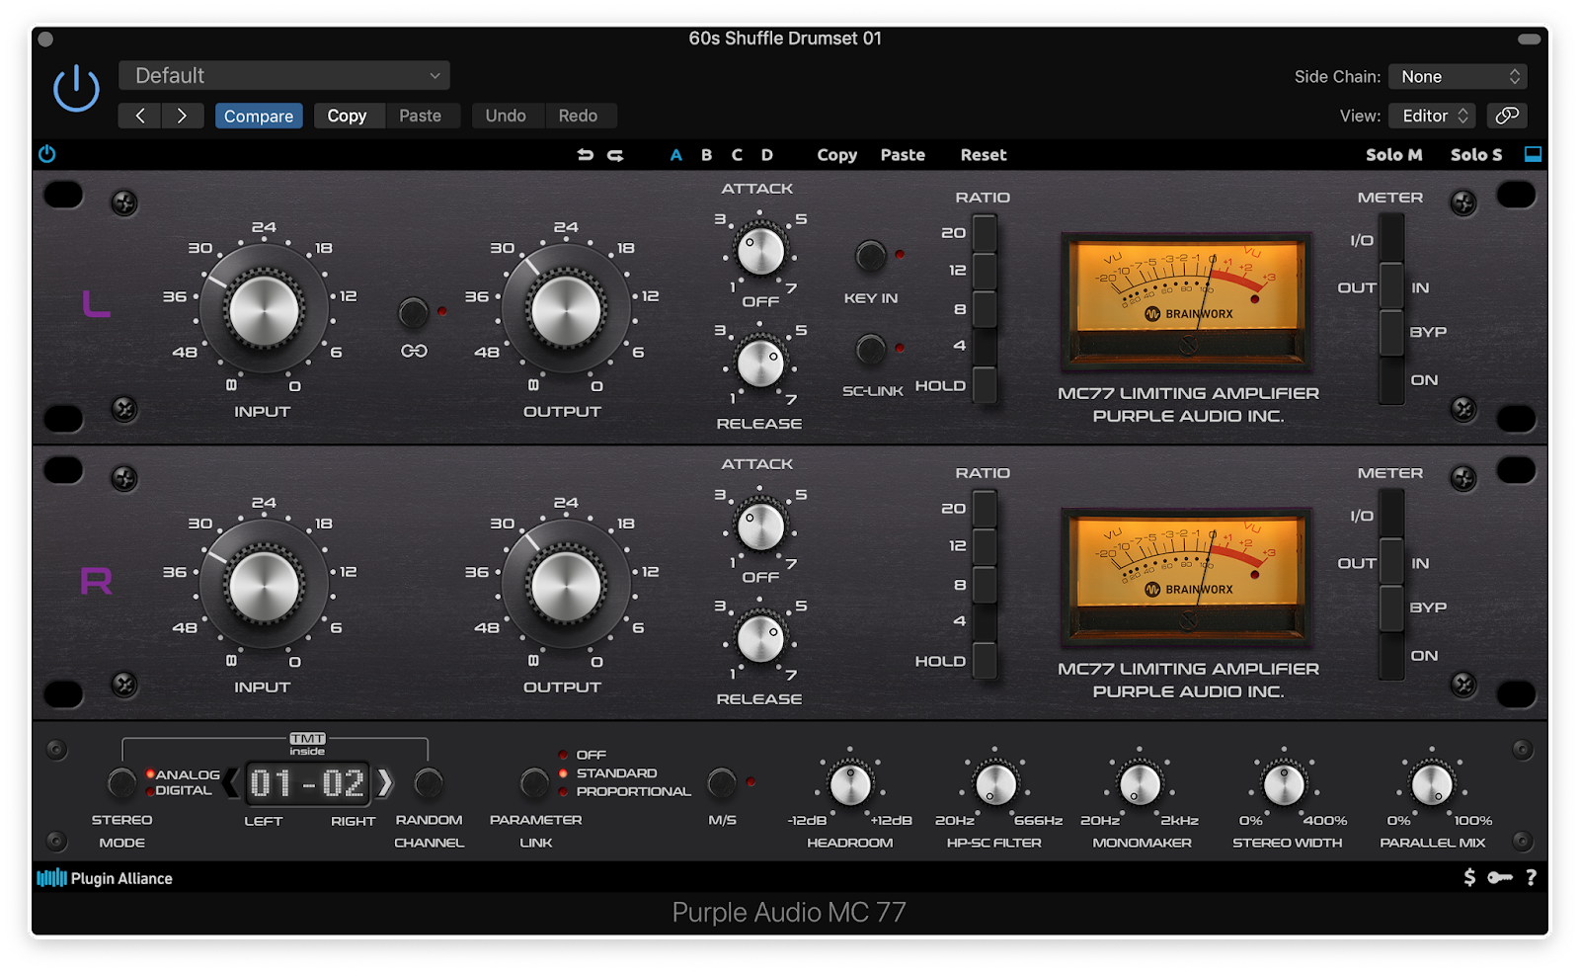Select ratio 8 on R channel

click(985, 585)
